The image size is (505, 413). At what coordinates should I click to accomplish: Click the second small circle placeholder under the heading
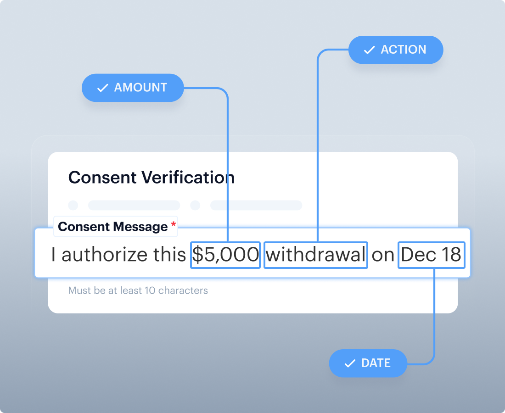point(195,205)
